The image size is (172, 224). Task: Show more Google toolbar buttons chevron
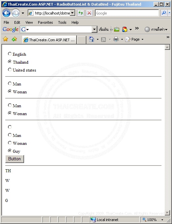[137, 28]
